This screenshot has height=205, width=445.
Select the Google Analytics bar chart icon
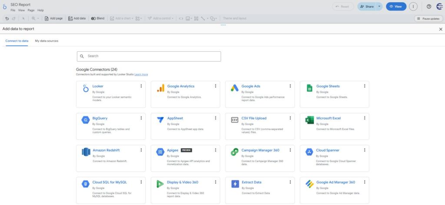[x=160, y=88]
